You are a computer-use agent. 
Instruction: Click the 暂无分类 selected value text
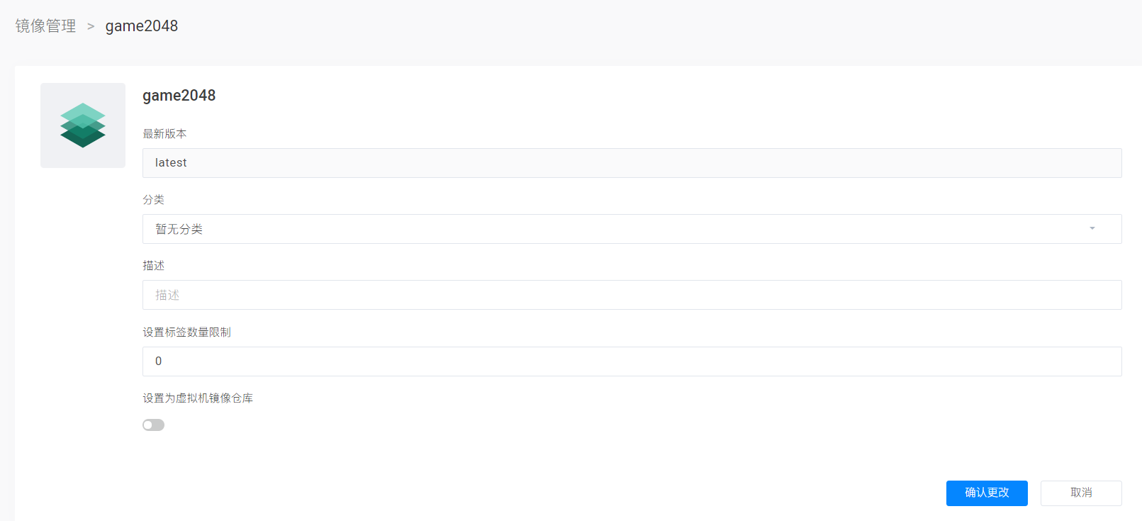point(179,229)
